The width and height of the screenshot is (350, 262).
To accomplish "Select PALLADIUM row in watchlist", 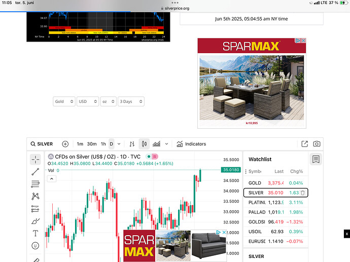I will point(275,212).
